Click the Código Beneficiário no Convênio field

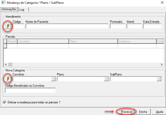(x=30, y=90)
